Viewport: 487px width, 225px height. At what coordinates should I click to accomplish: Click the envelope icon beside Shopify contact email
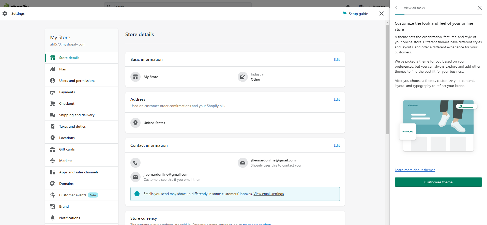click(243, 163)
